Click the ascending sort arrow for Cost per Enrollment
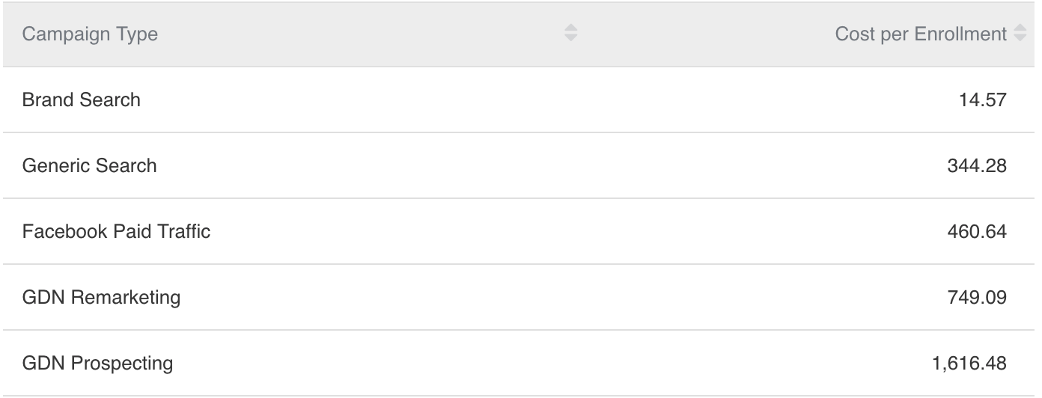 pyautogui.click(x=1020, y=28)
